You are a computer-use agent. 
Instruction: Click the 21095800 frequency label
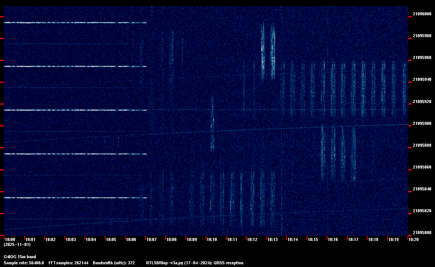[x=422, y=233]
